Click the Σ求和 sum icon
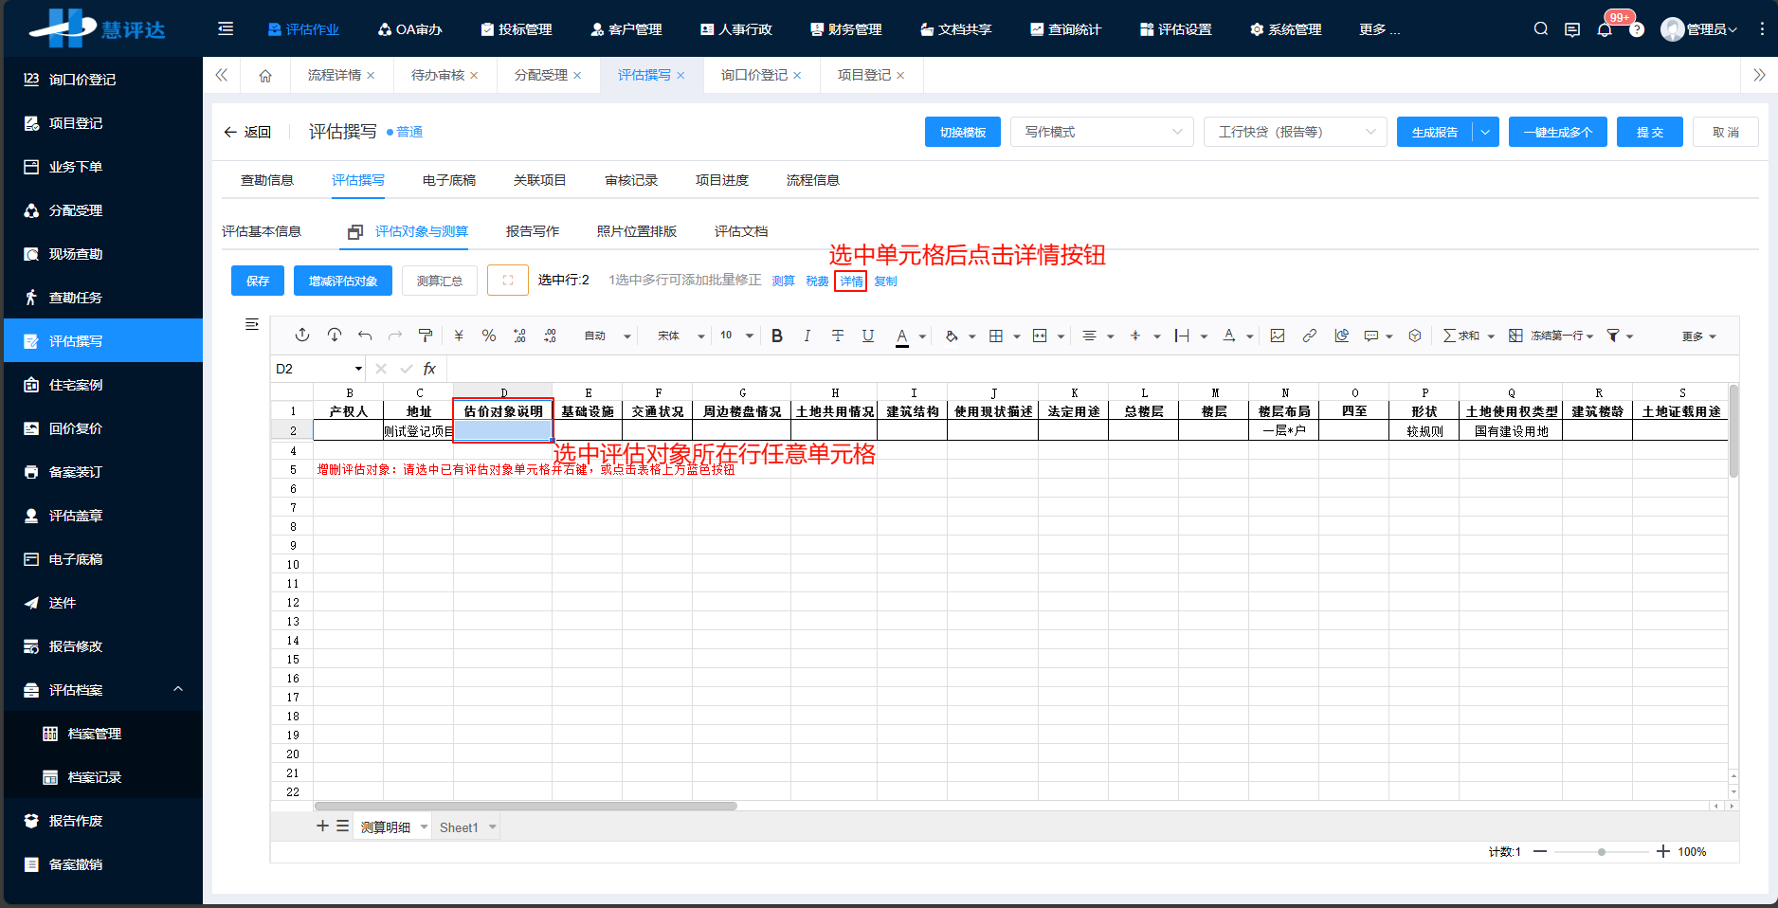The height and width of the screenshot is (908, 1778). (1462, 336)
